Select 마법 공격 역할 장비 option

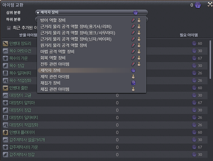(91, 52)
